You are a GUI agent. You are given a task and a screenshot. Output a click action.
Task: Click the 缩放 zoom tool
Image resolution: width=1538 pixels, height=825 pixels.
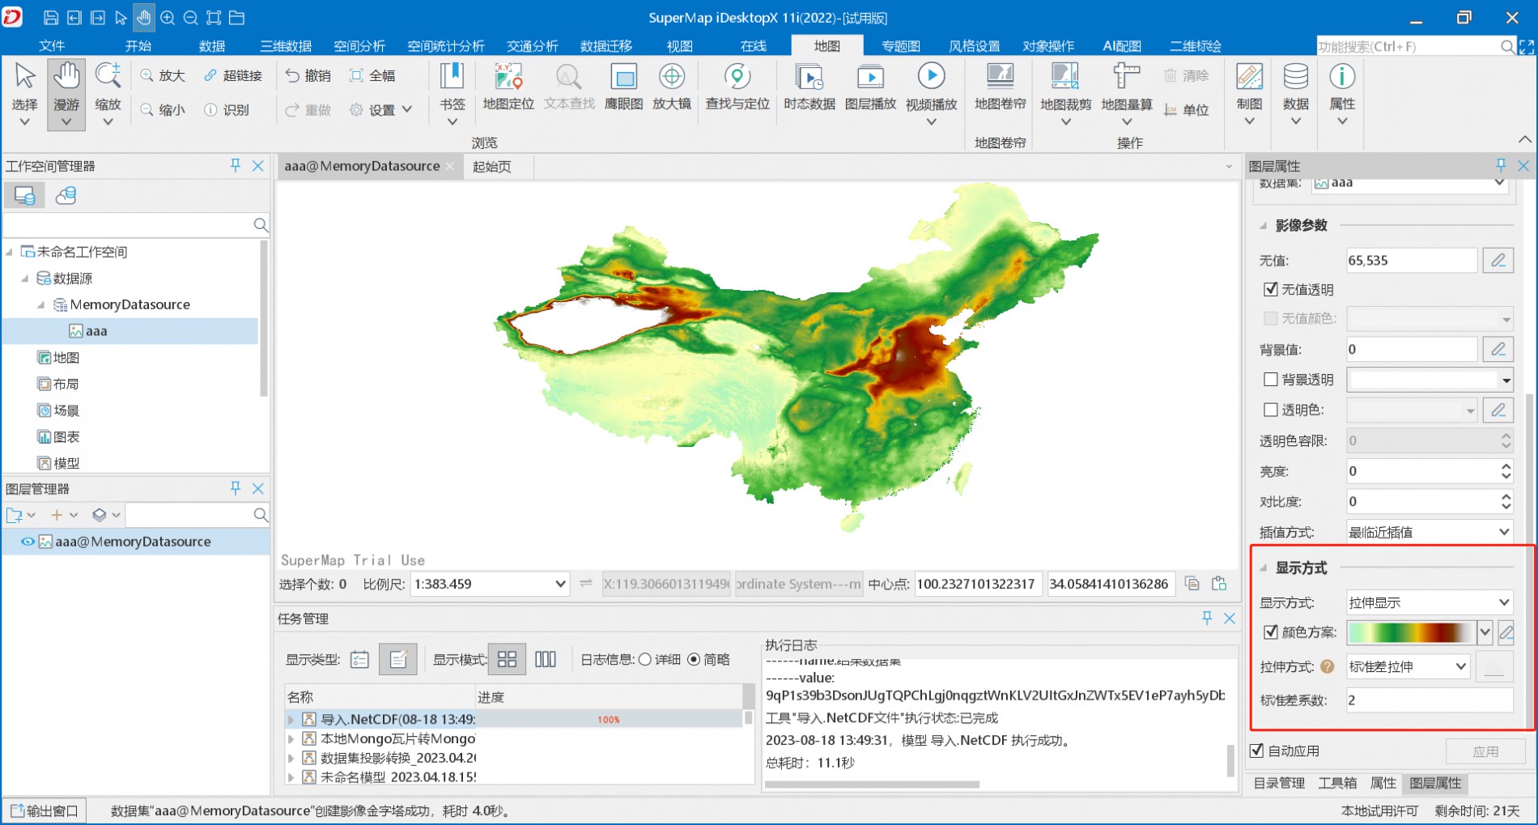click(108, 93)
